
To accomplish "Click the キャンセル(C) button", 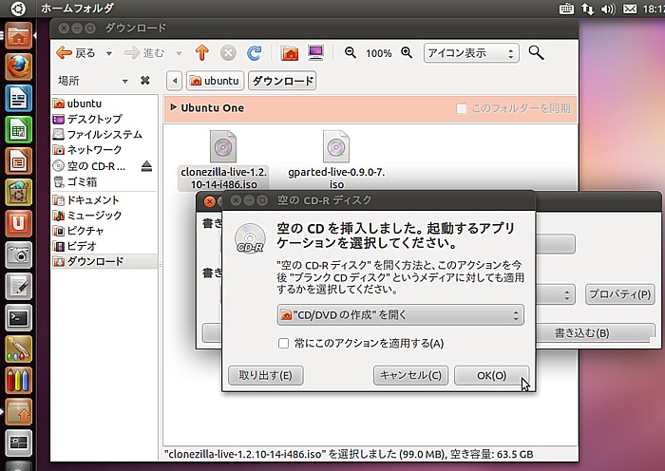I will coord(410,376).
